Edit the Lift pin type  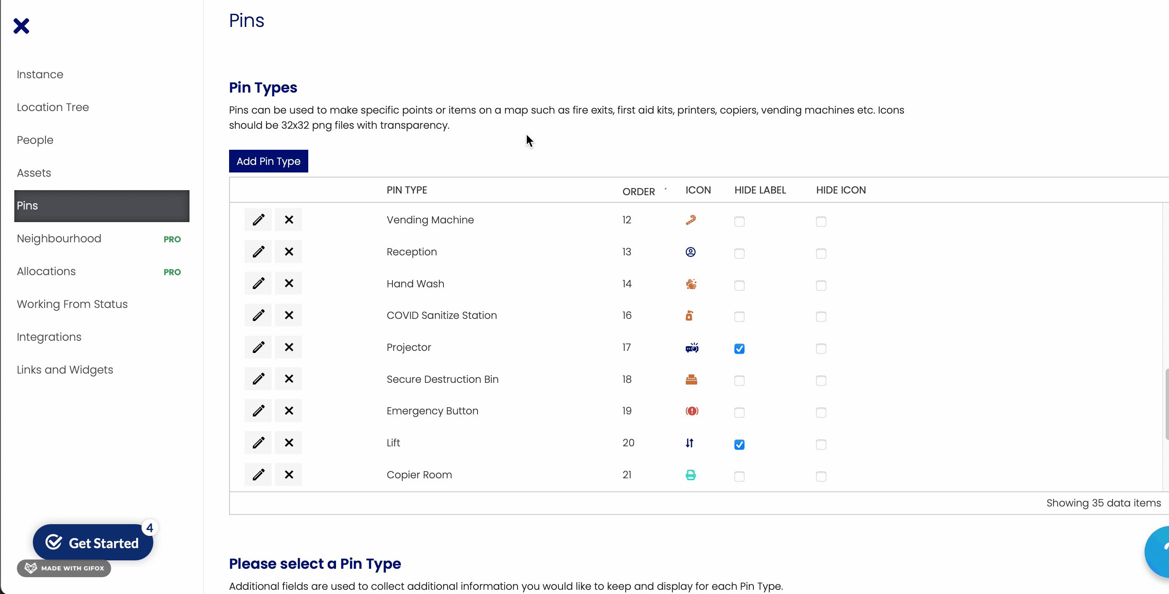pos(258,443)
